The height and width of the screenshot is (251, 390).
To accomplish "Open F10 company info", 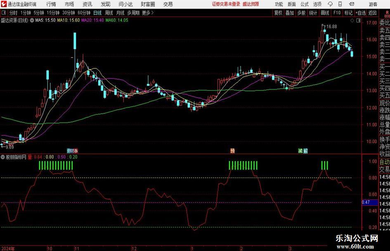I will [337, 13].
